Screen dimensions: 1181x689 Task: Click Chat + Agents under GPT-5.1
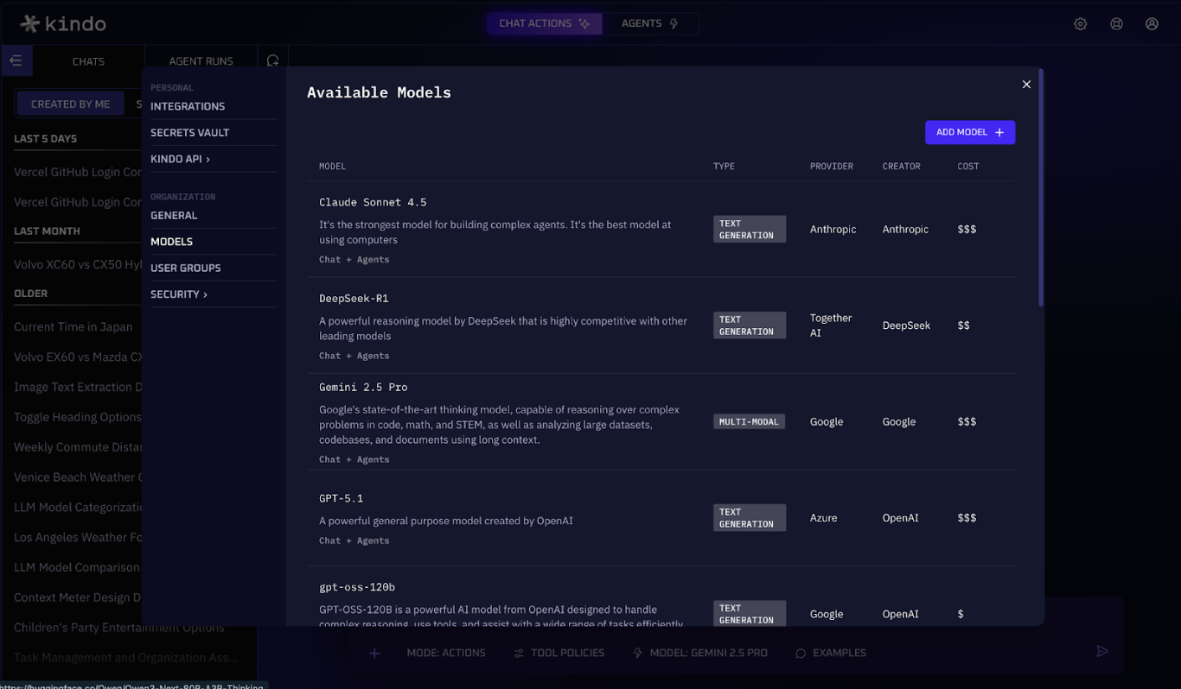click(x=354, y=540)
